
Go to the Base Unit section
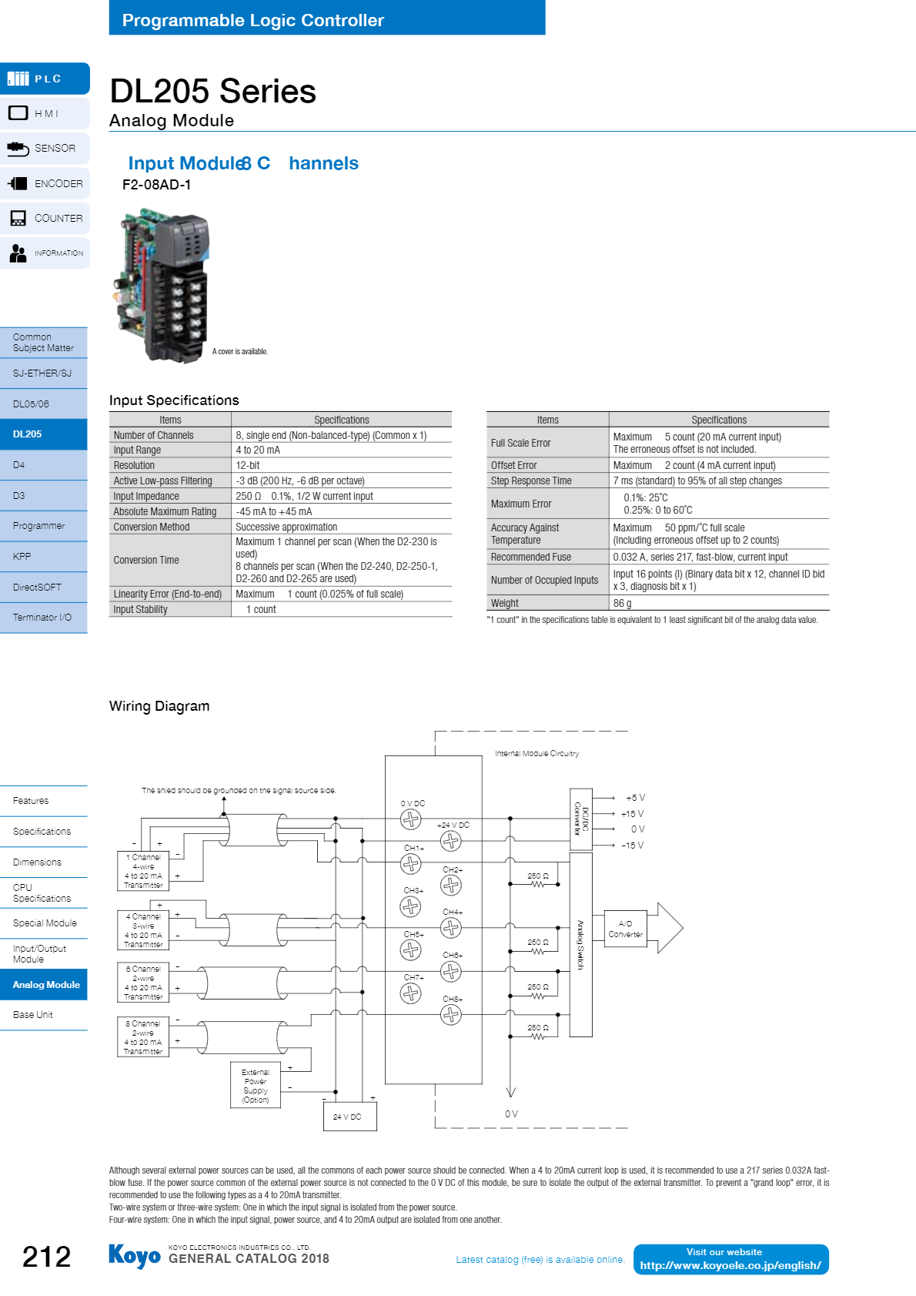44,1015
